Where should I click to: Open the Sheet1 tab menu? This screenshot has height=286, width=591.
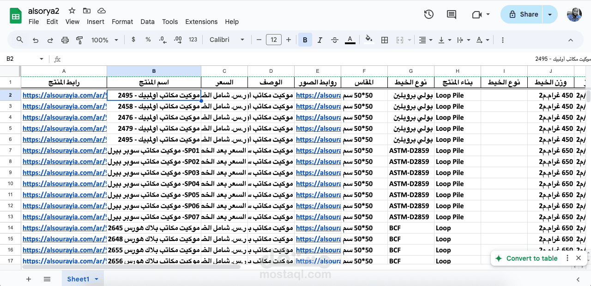(96, 279)
